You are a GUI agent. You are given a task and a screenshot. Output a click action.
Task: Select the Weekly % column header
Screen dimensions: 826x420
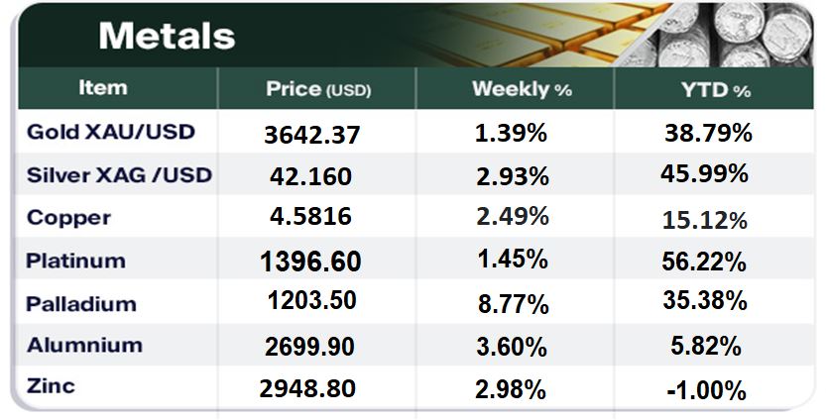click(522, 89)
